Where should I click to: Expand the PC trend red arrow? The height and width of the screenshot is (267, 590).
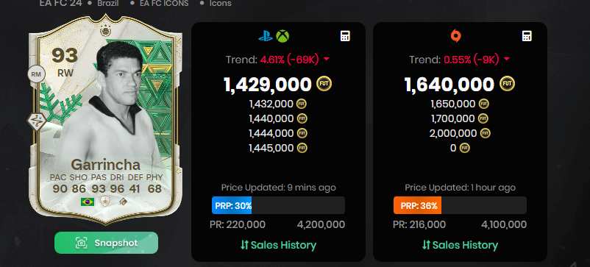[x=506, y=60]
